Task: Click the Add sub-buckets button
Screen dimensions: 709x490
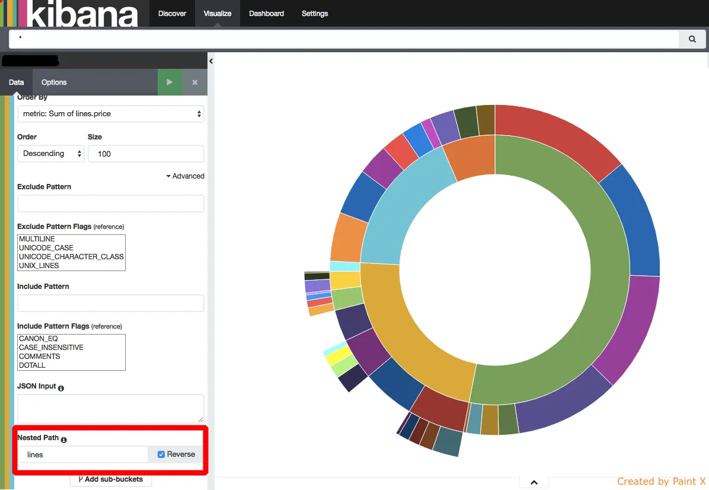Action: [111, 479]
